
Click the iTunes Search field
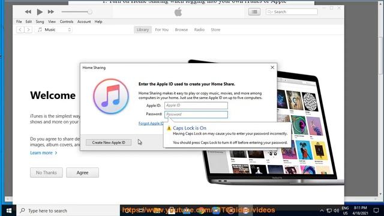(x=292, y=12)
